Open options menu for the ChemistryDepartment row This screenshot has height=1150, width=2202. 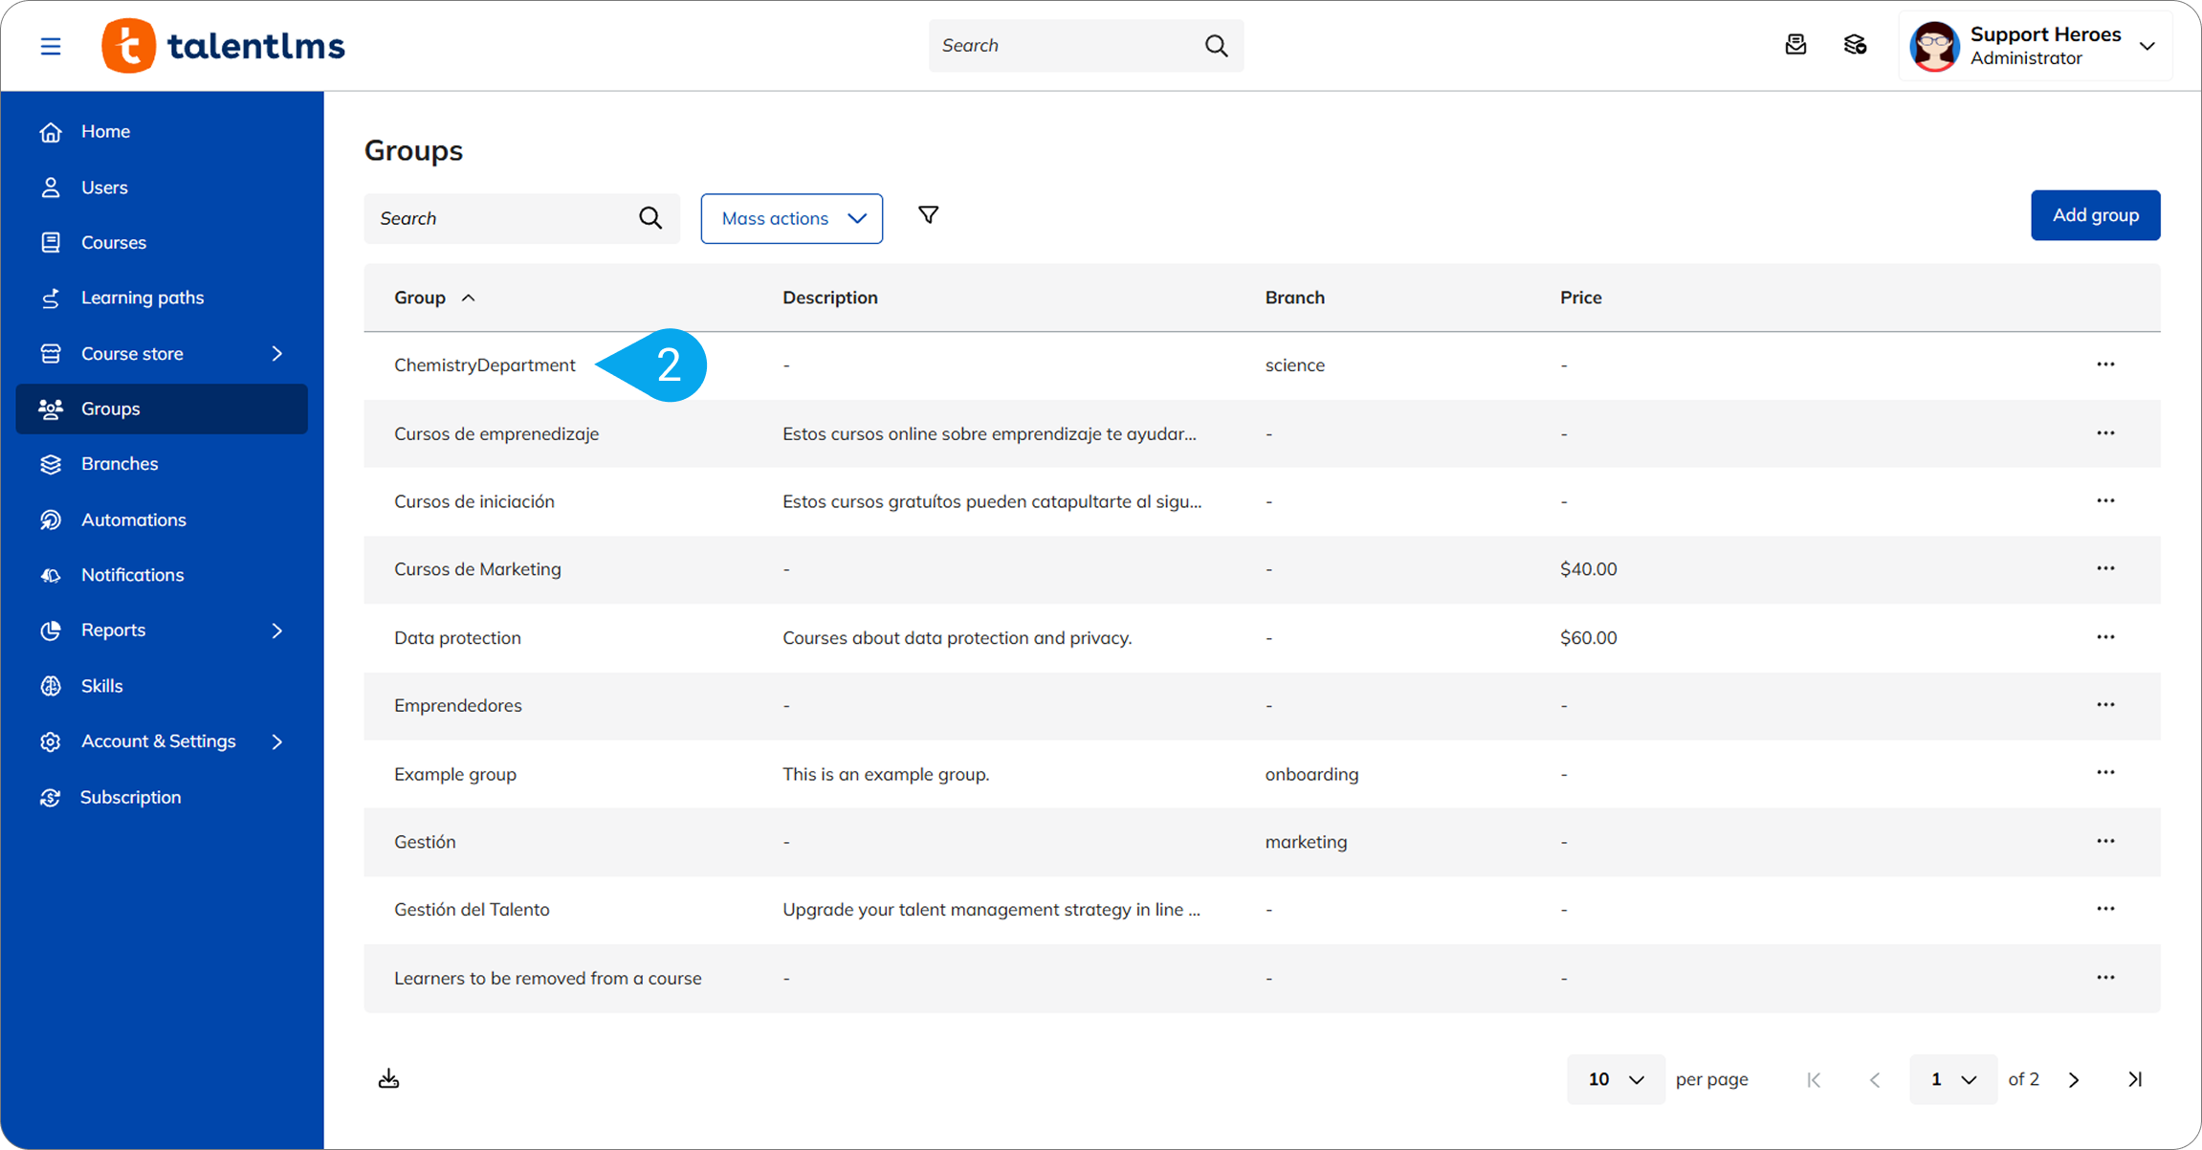[2105, 365]
